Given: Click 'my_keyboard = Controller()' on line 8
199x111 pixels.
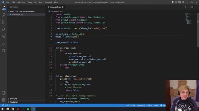Looking at the screenshot, I should point(71,34).
